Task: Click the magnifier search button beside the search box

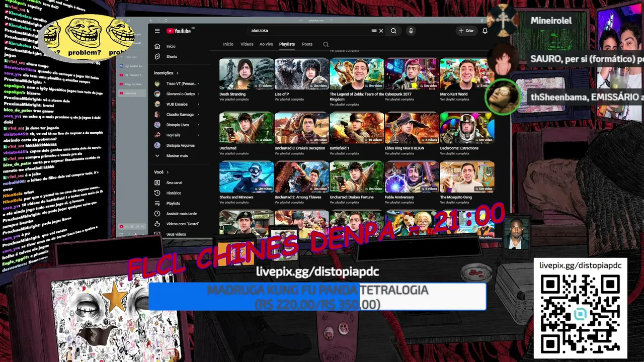Action: pos(393,31)
